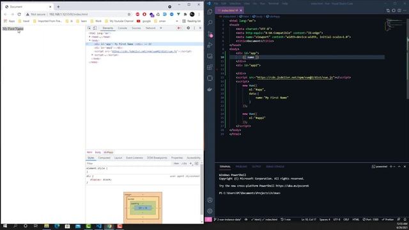This screenshot has height=230, width=409.
Task: Toggle the device toolbar in DevTools
Action: coord(95,28)
